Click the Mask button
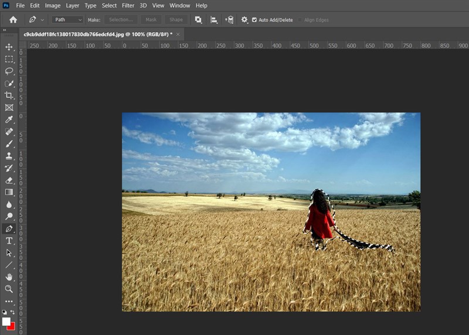Image resolution: width=469 pixels, height=335 pixels. tap(151, 20)
